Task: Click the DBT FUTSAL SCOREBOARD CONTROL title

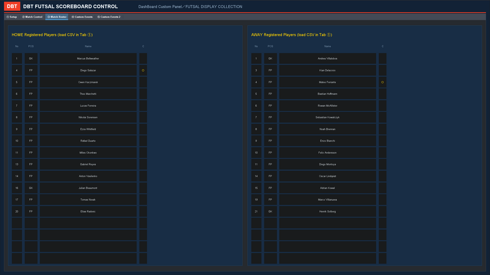Action: point(70,7)
